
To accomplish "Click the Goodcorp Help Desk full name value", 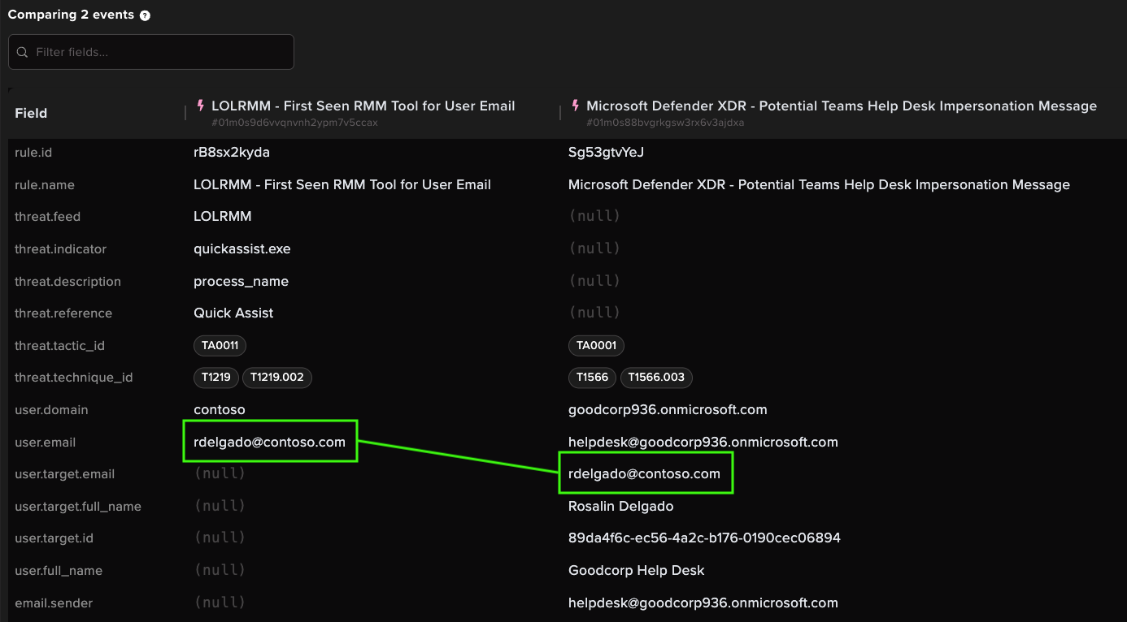I will (637, 571).
